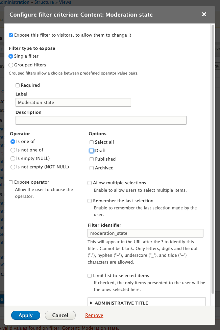The height and width of the screenshot is (330, 220).
Task: Choose the 'Is empty (NULL)' operator
Action: [x=13, y=158]
